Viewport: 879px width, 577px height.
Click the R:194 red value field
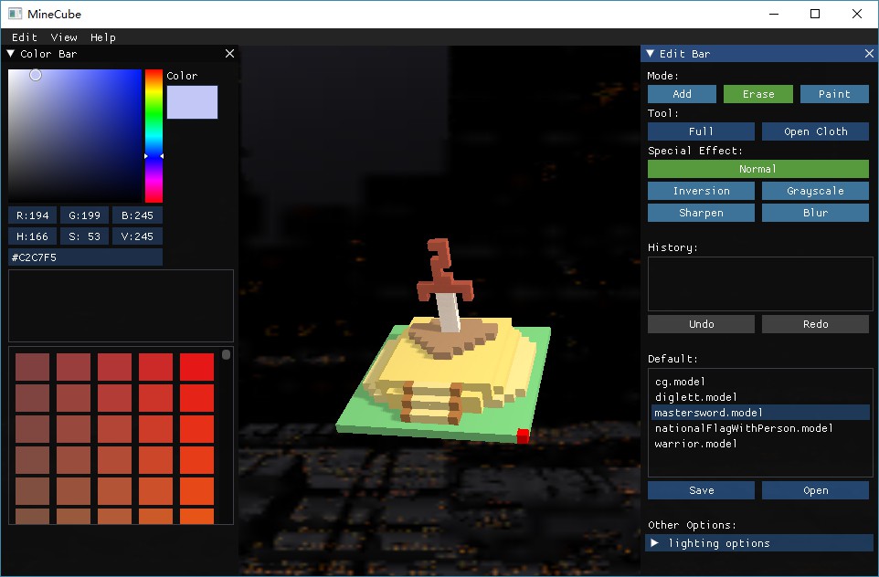point(32,215)
